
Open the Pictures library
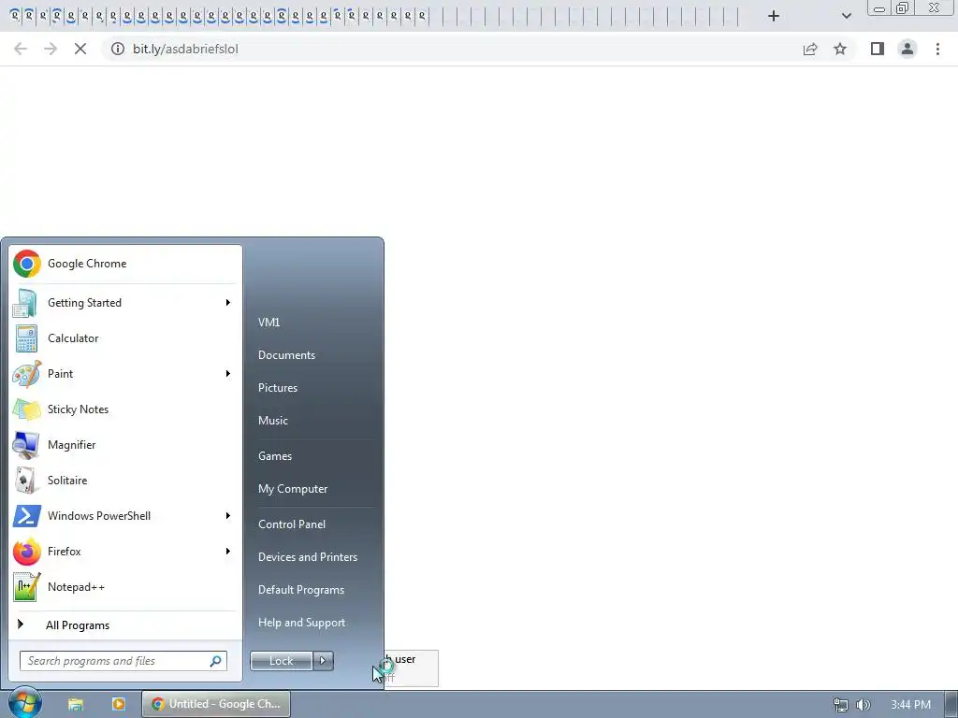coord(278,388)
